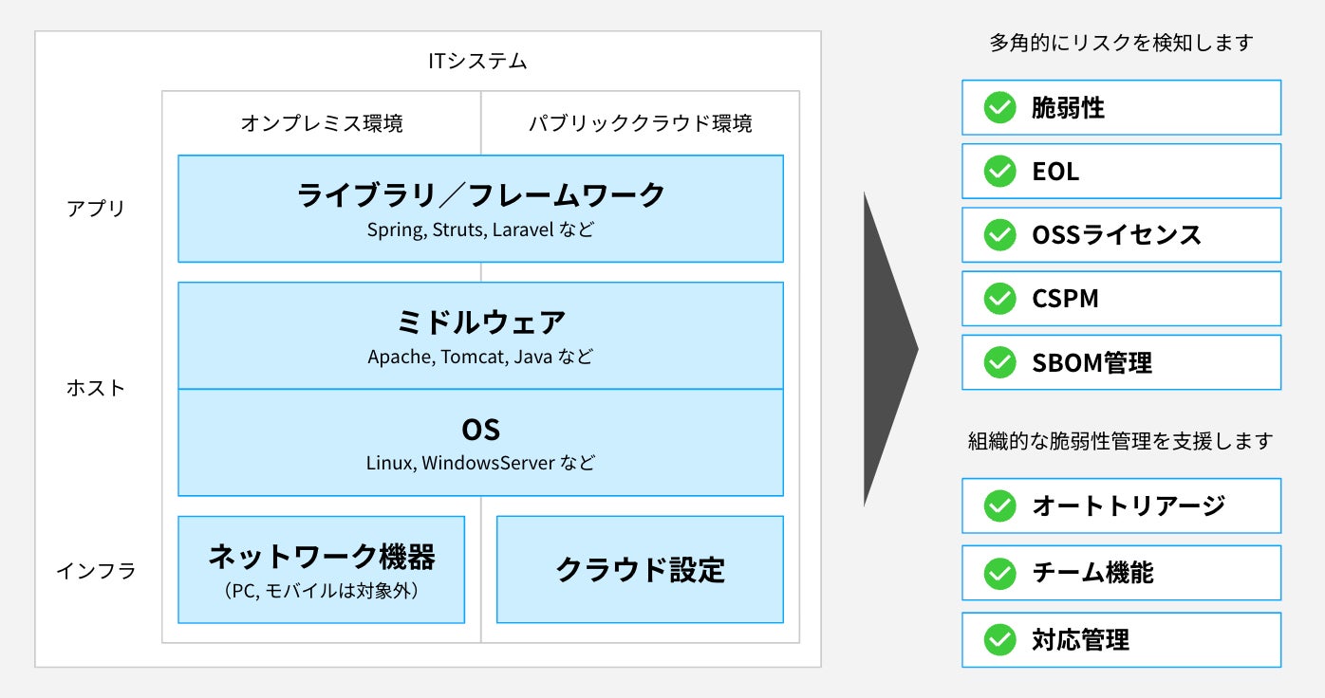Click the ホスト row label

96,388
